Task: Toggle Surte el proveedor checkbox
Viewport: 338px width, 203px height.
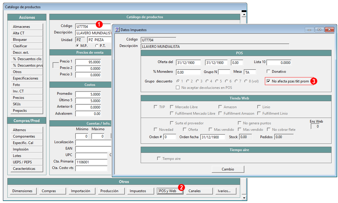Action: pos(172,123)
